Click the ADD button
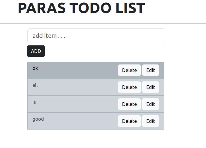Screen dimensions: 206x148 coord(36,51)
